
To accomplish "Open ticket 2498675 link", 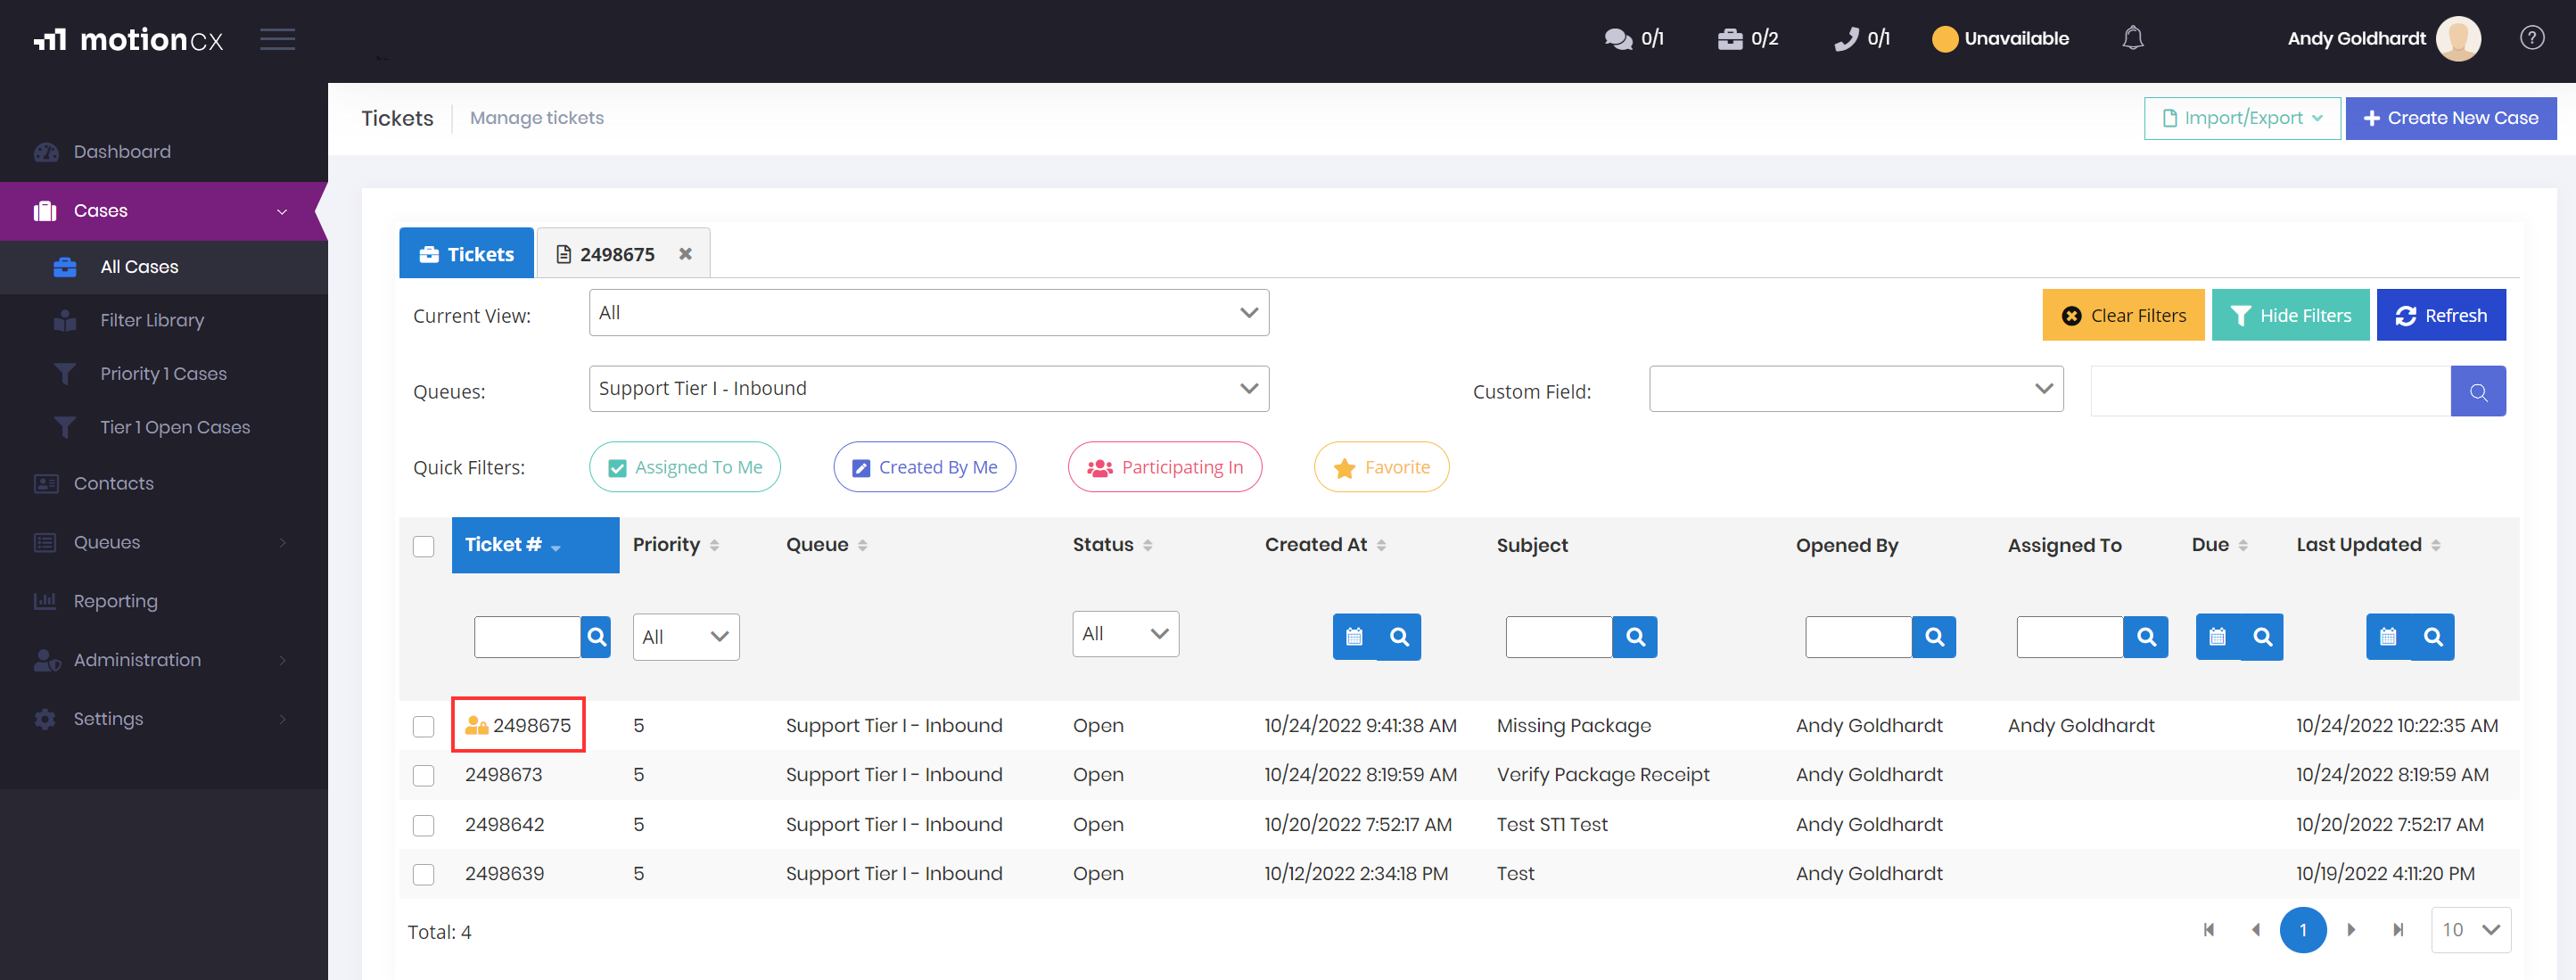I will click(x=531, y=726).
